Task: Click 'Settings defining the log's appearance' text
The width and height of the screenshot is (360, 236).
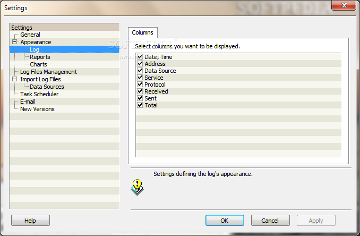Action: [x=203, y=174]
